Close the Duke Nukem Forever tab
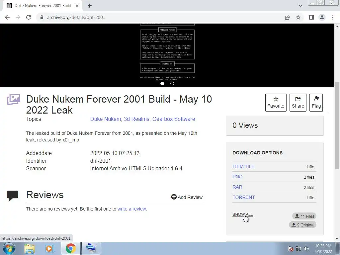 coord(77,6)
